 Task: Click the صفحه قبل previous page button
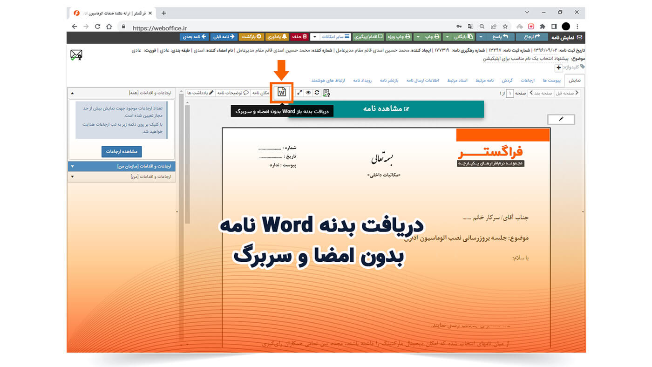tap(568, 93)
